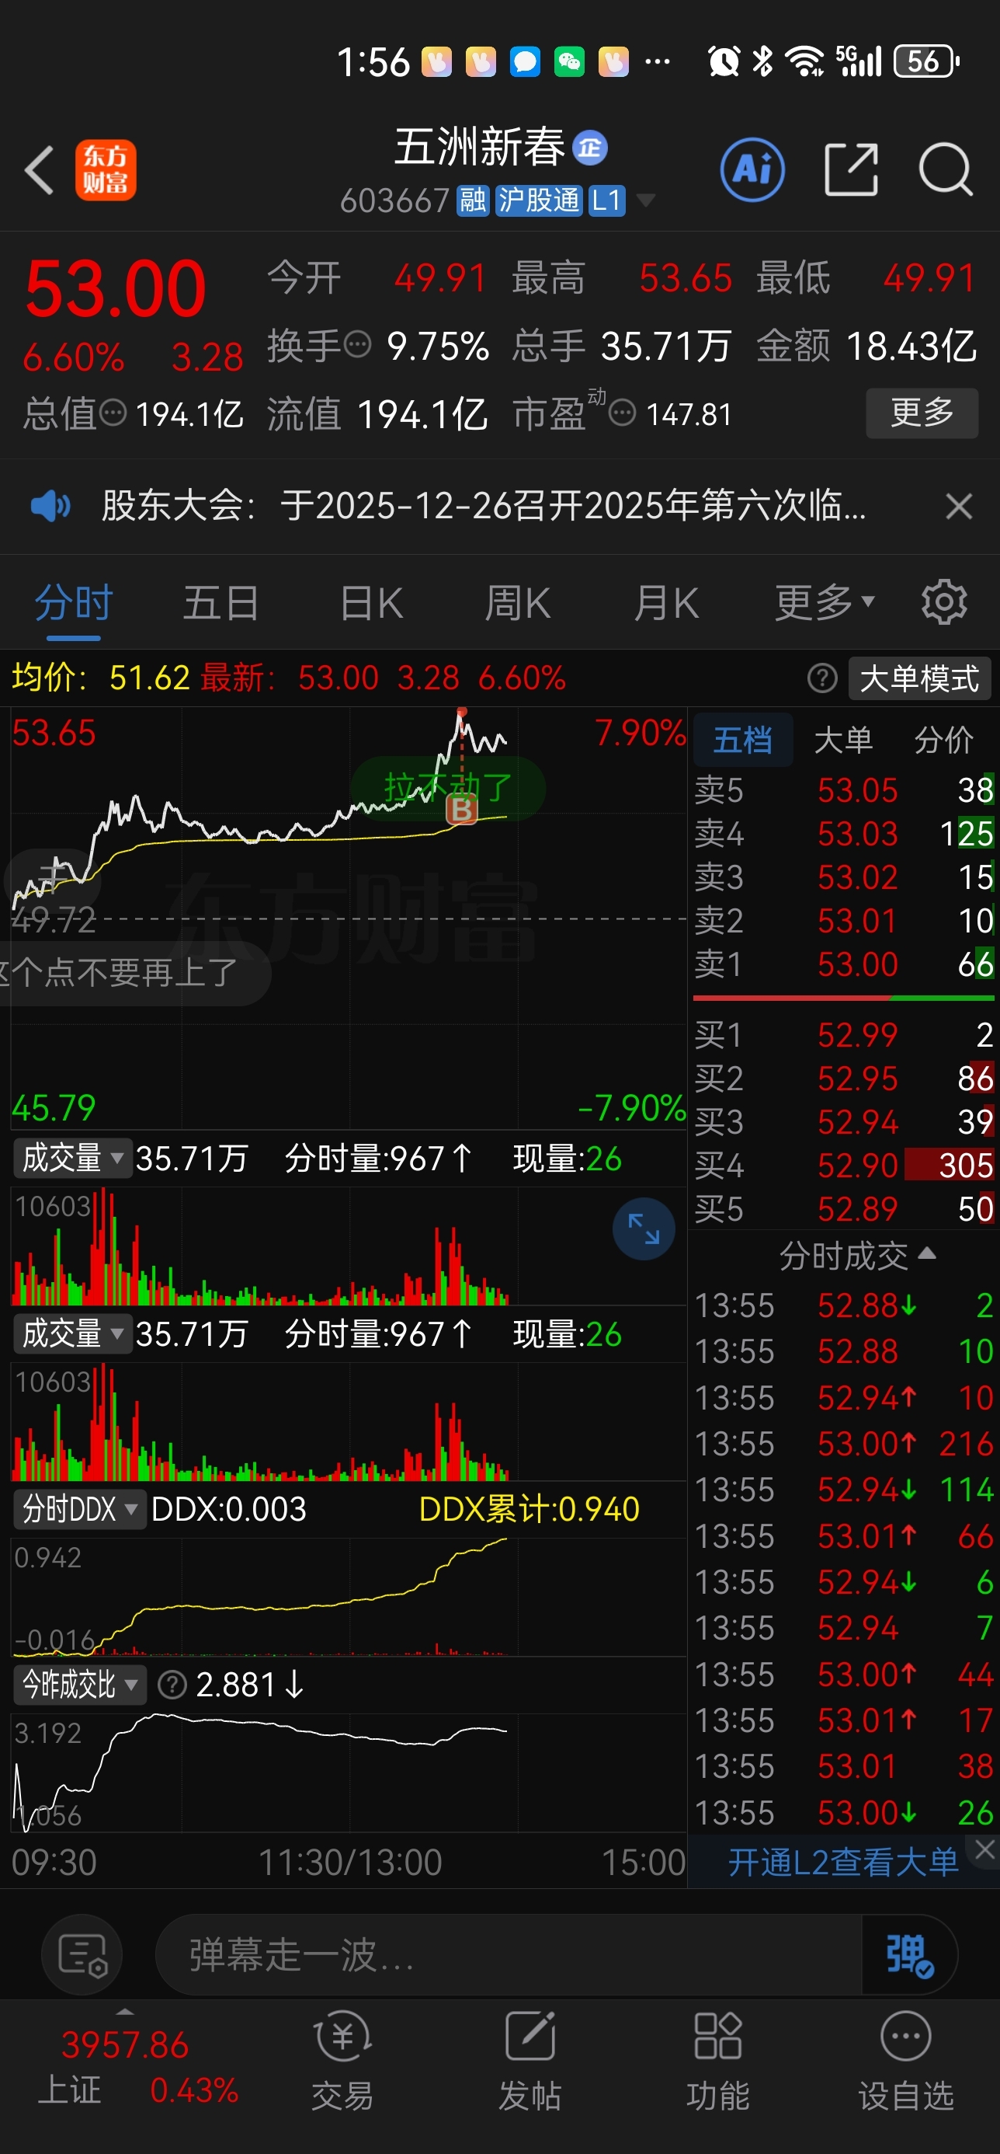Toggle the 弹 danmaku switch

coord(909,1955)
